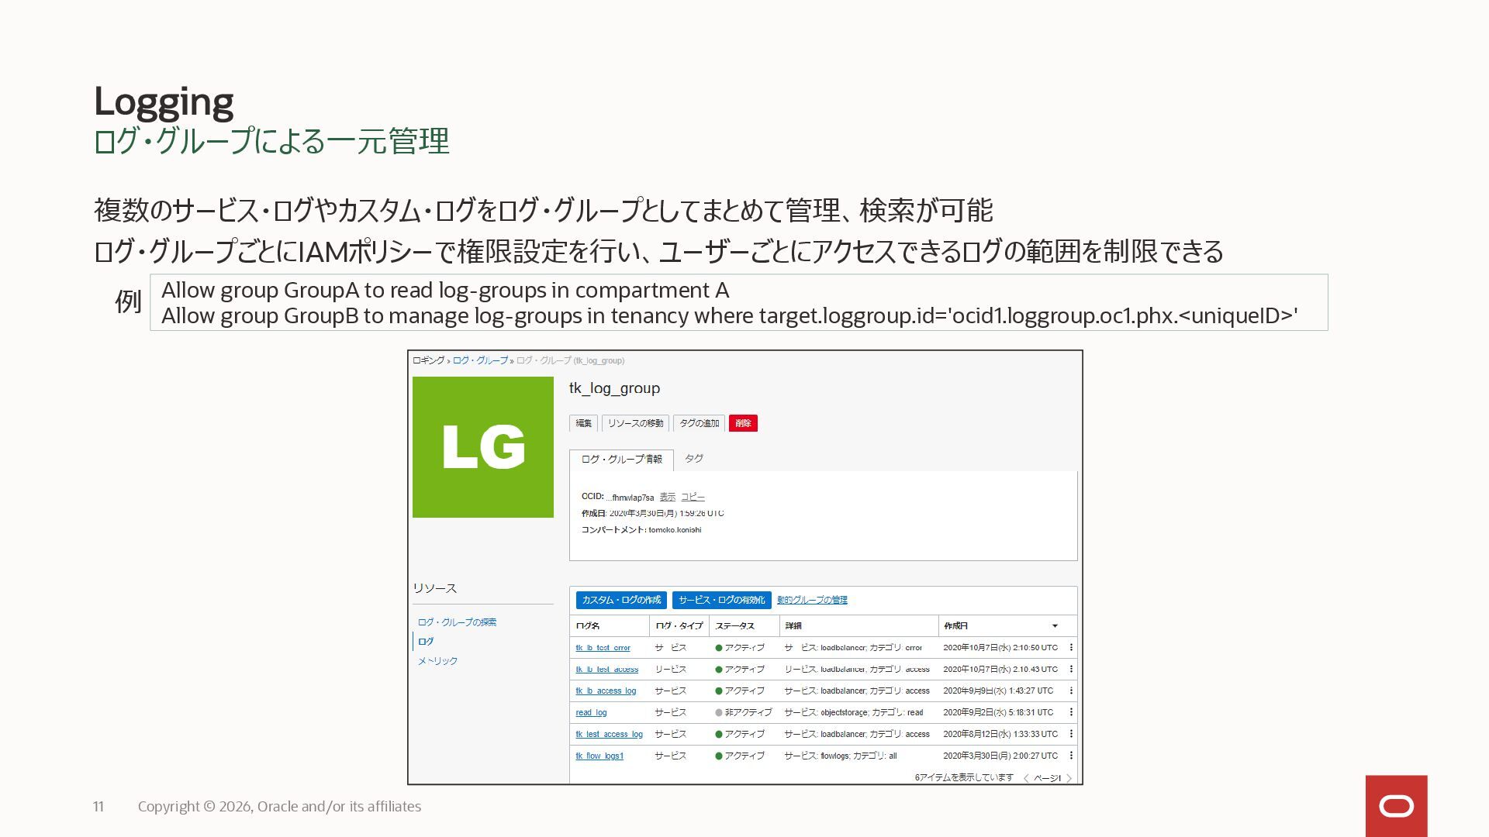Select the ログ・グループ情報 tab
The height and width of the screenshot is (837, 1489).
pyautogui.click(x=621, y=460)
